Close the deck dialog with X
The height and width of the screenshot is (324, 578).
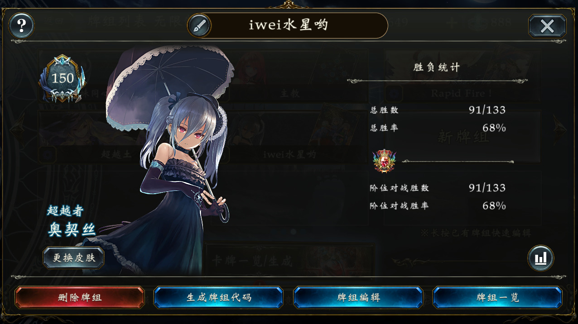pos(547,26)
